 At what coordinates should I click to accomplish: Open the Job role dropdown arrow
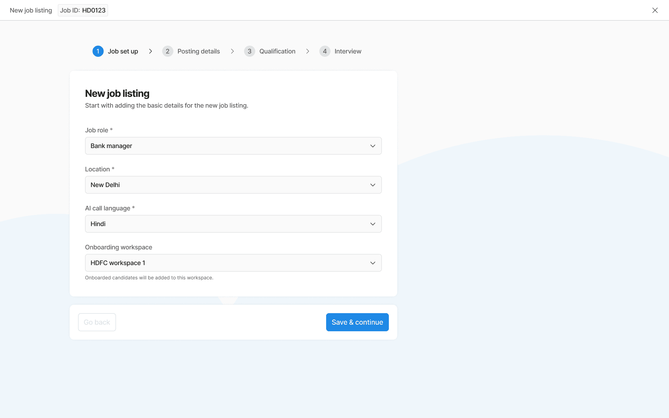click(x=373, y=146)
